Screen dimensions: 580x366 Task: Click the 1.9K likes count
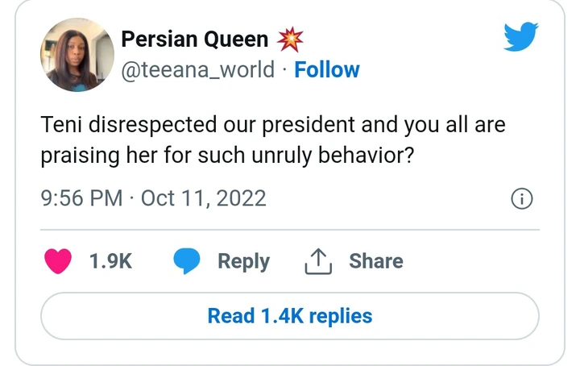(109, 262)
